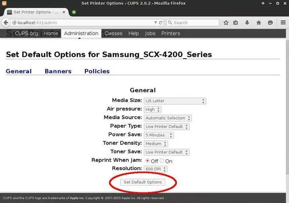Open the Help nav item
The width and height of the screenshot is (289, 203).
134,33
